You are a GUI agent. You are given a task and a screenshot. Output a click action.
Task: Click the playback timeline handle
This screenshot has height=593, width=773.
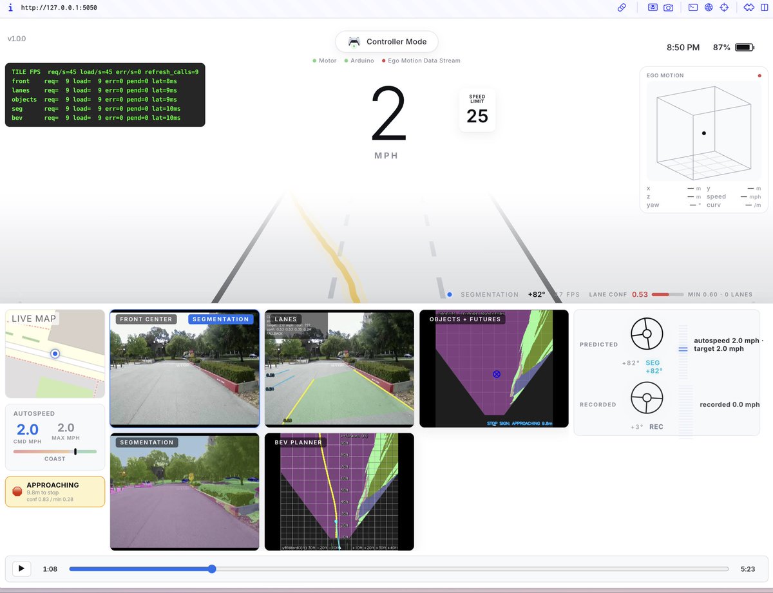(x=211, y=569)
